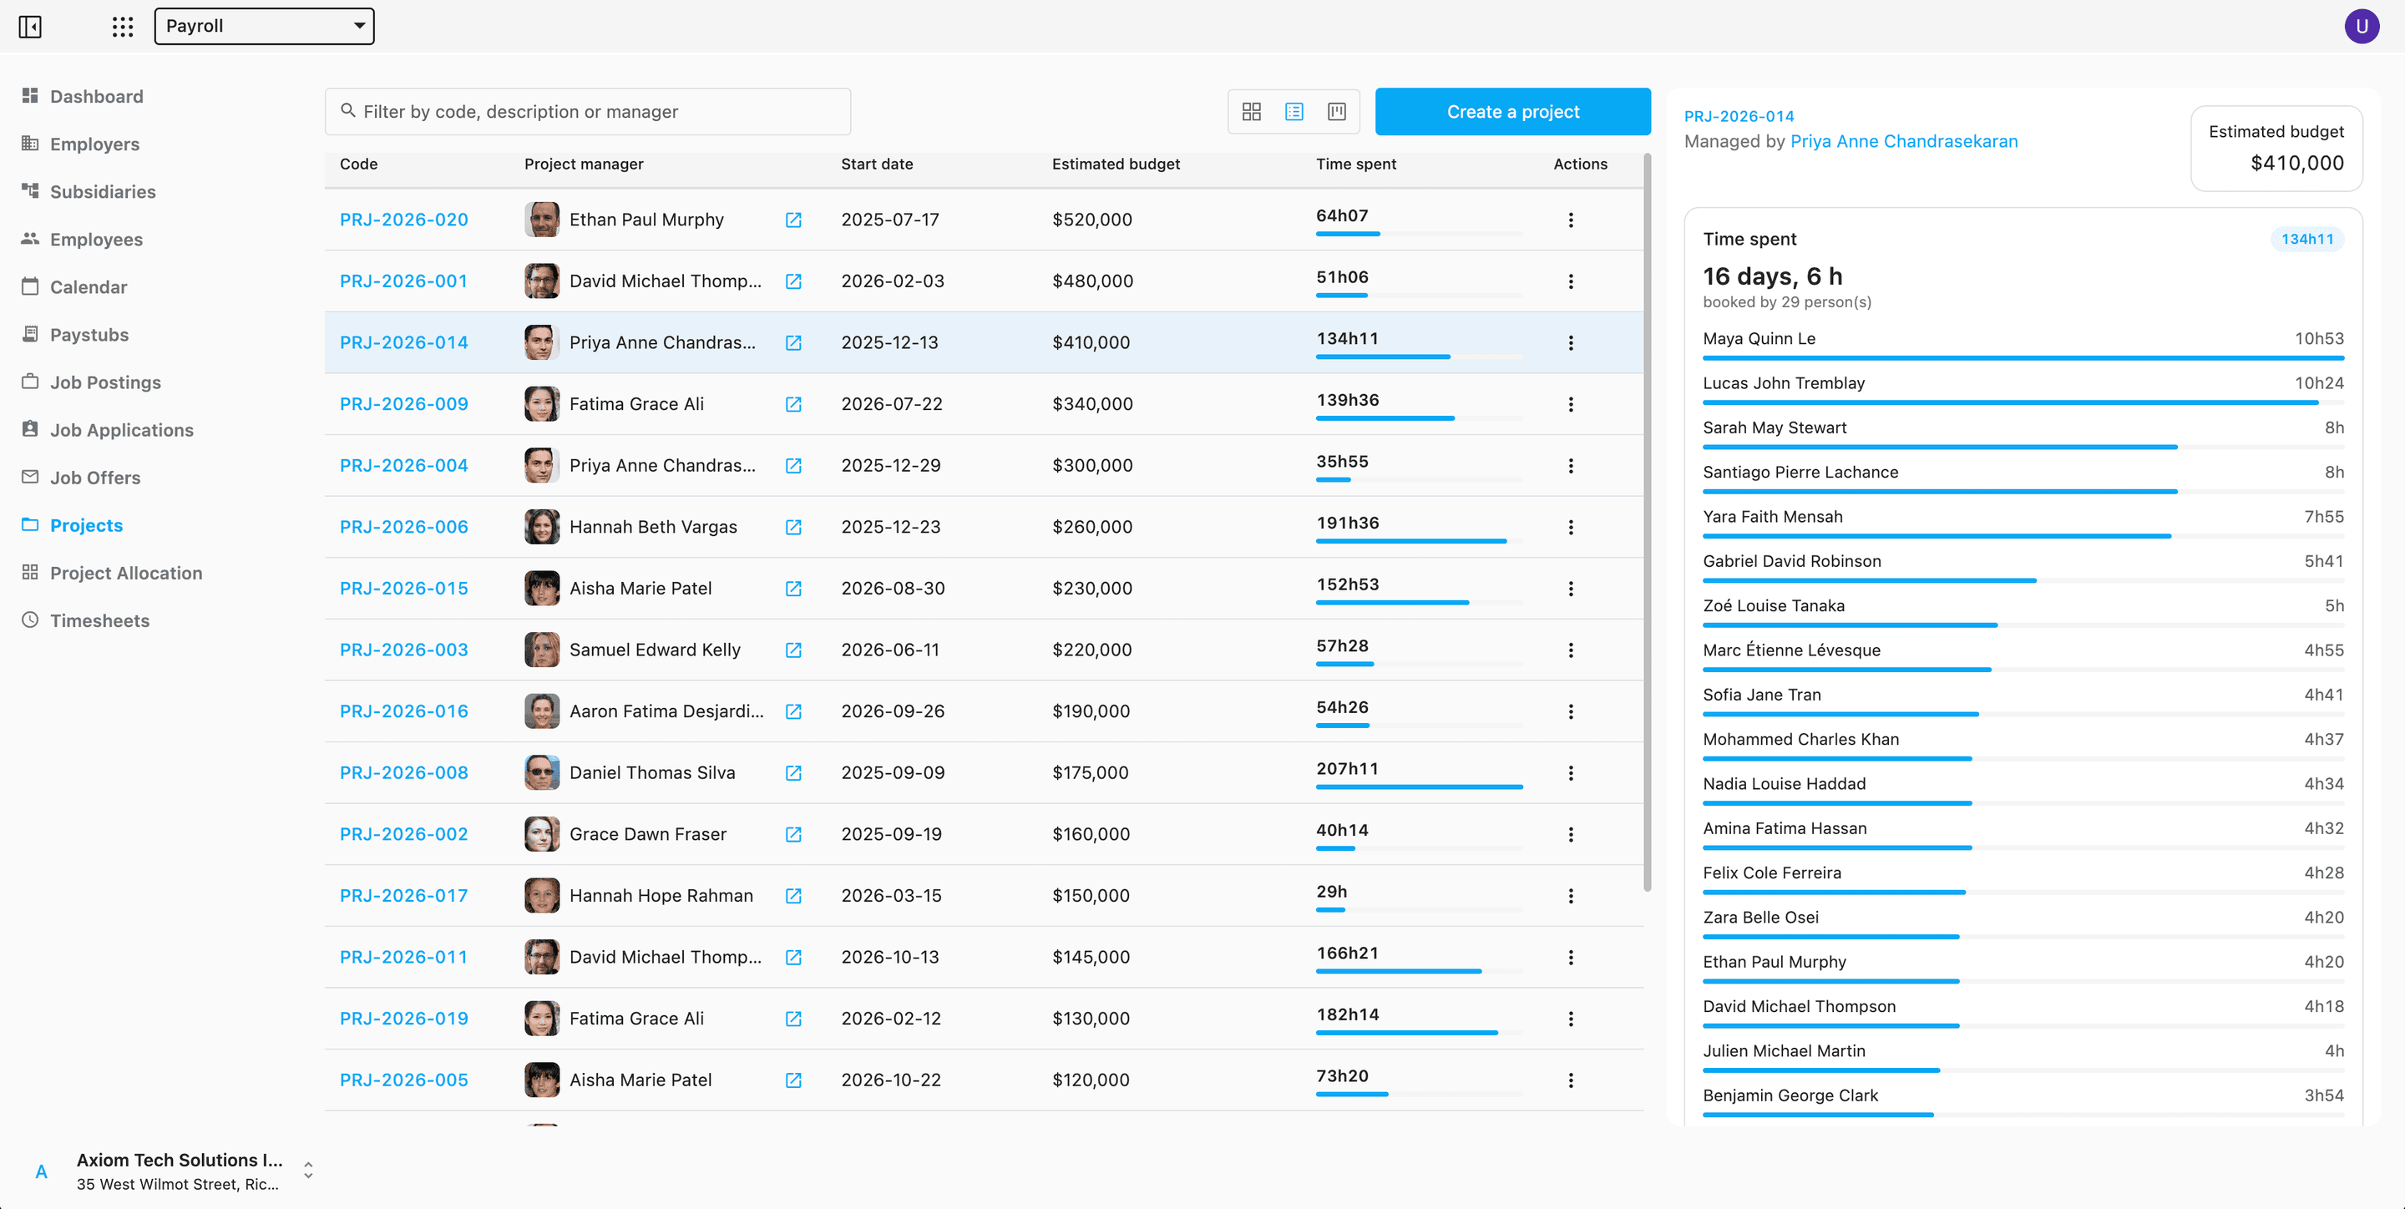This screenshot has height=1209, width=2405.
Task: Open Project Allocation page
Action: coord(126,574)
